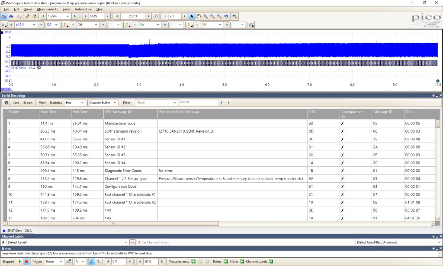Image resolution: width=443 pixels, height=266 pixels.
Task: Select the hand pan tool
Action: [199, 16]
